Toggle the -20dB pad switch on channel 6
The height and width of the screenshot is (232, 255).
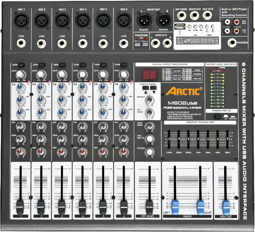pos(124,65)
